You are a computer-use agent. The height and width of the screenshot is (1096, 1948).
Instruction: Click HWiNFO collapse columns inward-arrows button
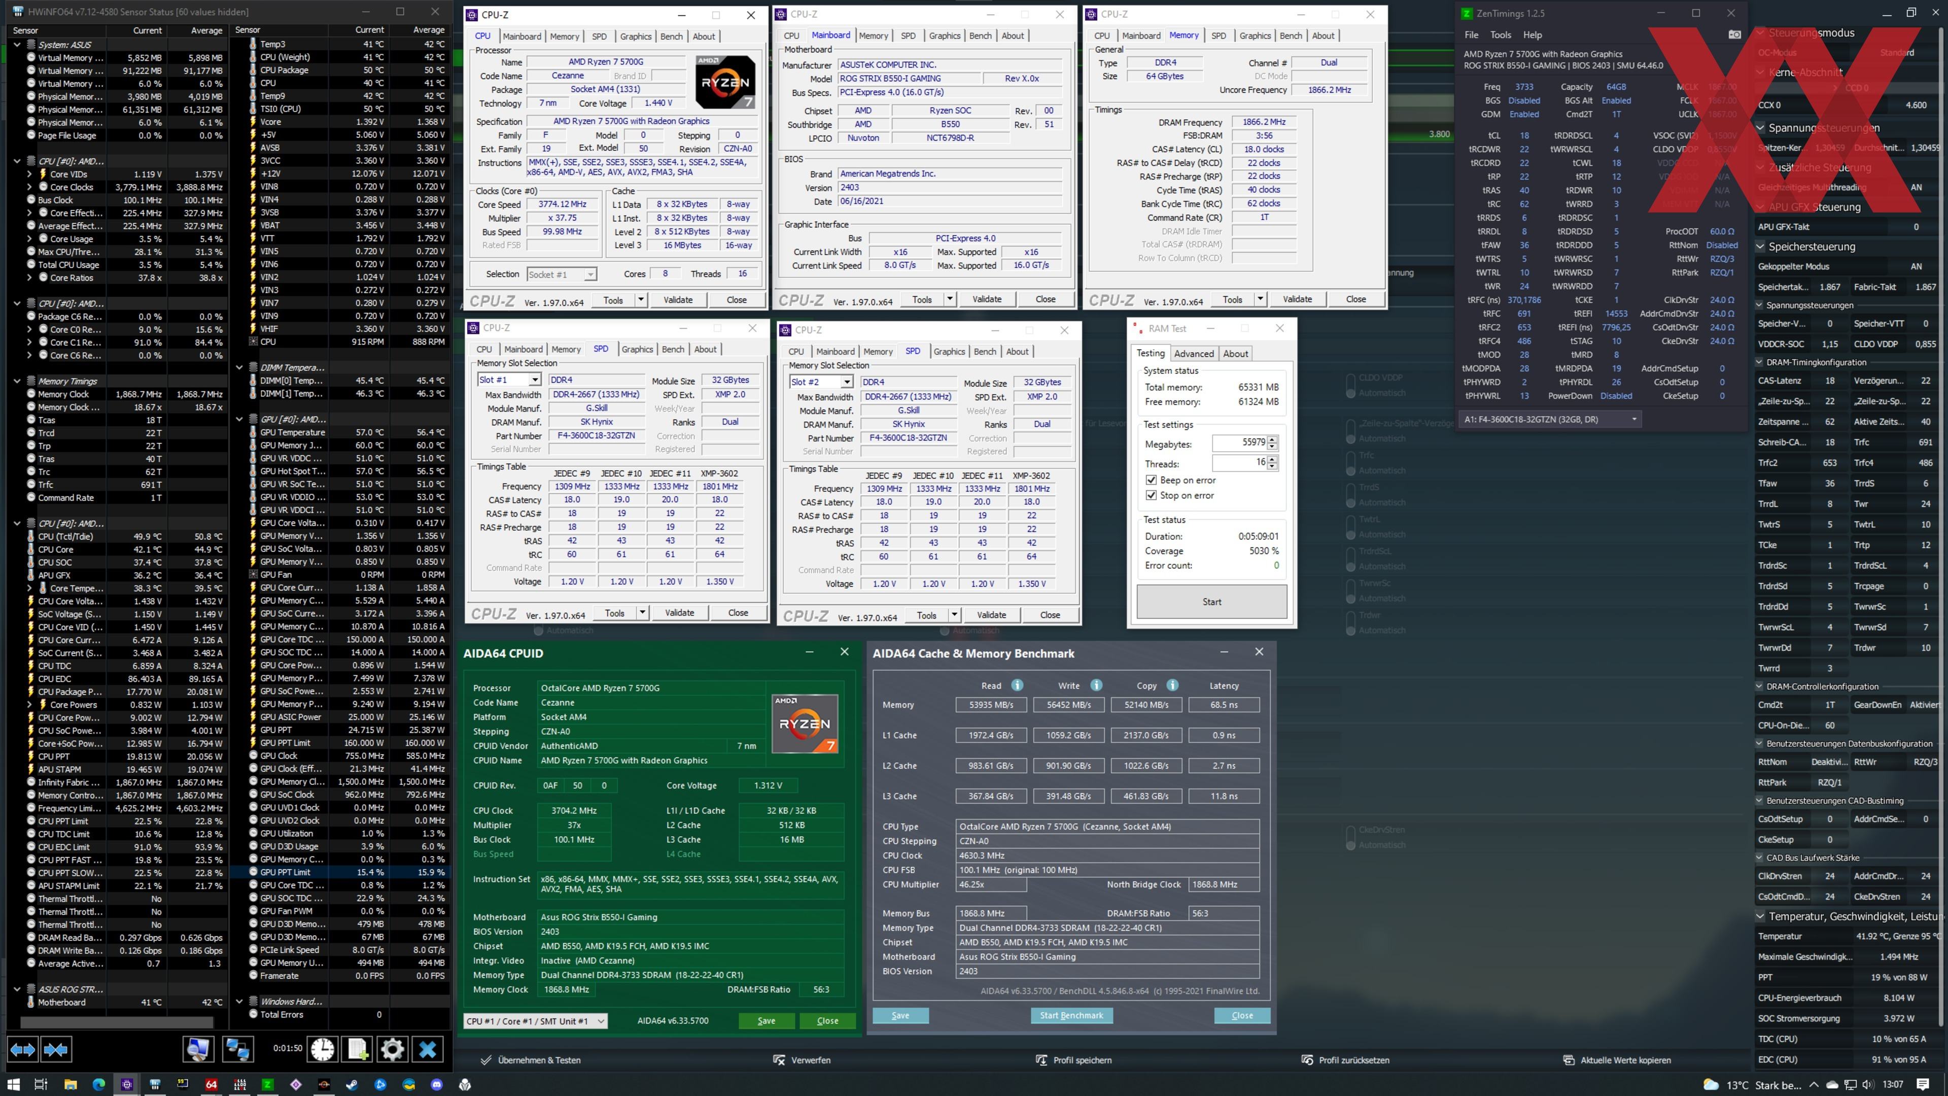click(x=57, y=1049)
